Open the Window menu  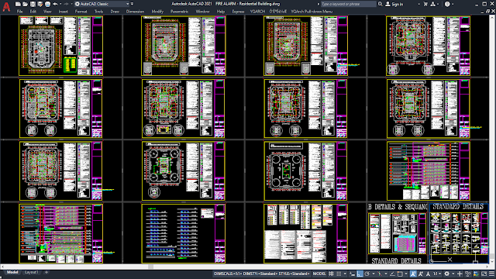(x=202, y=12)
